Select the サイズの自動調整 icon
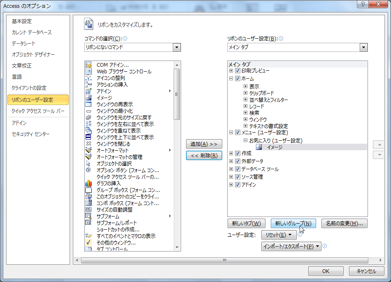This screenshot has width=391, height=282. click(x=88, y=210)
